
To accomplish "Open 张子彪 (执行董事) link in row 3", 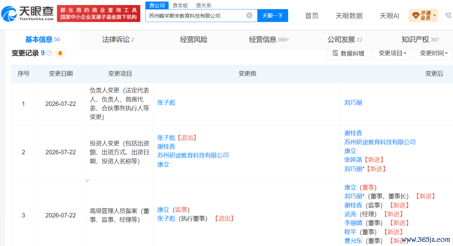I will [166, 219].
